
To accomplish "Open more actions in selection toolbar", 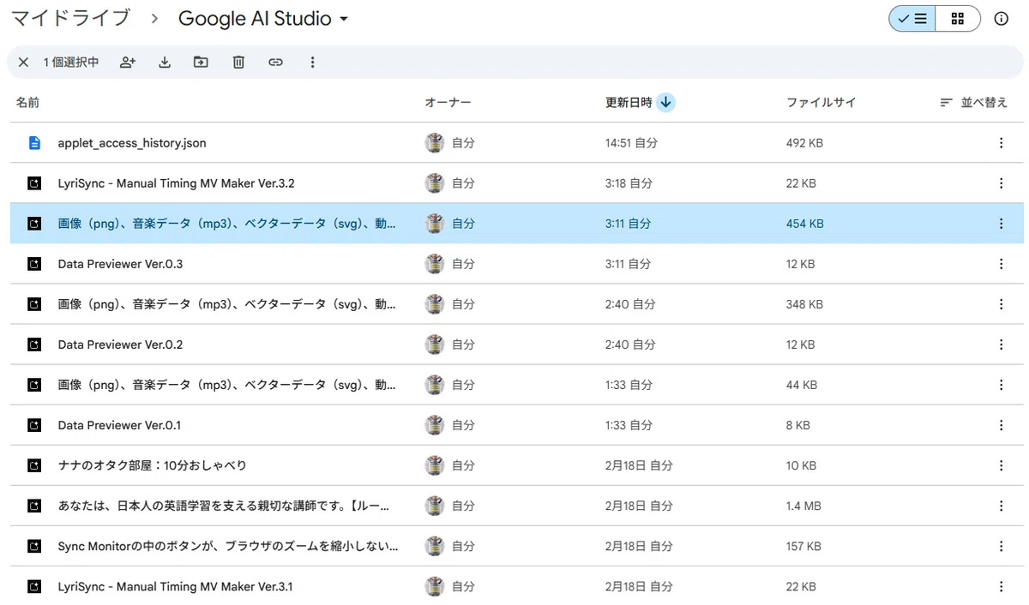I will tap(312, 63).
